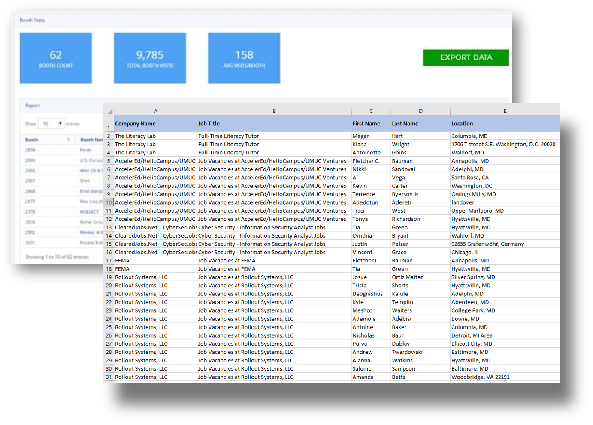Select the 'Richardson' last name cell
Screen dimensions: 593x425
tap(421, 219)
